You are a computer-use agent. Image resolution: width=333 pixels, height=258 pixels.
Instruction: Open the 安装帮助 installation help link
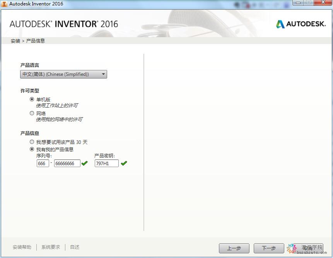tap(22, 247)
